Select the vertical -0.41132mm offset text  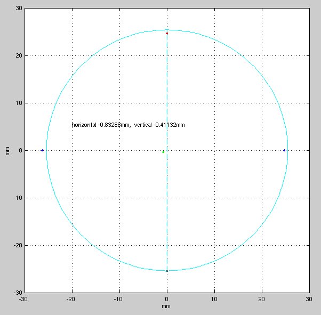point(159,125)
